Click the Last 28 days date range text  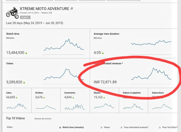point(35,23)
